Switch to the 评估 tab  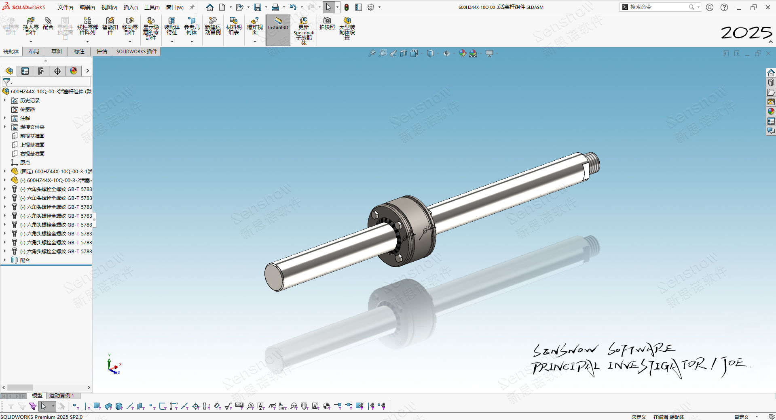101,51
